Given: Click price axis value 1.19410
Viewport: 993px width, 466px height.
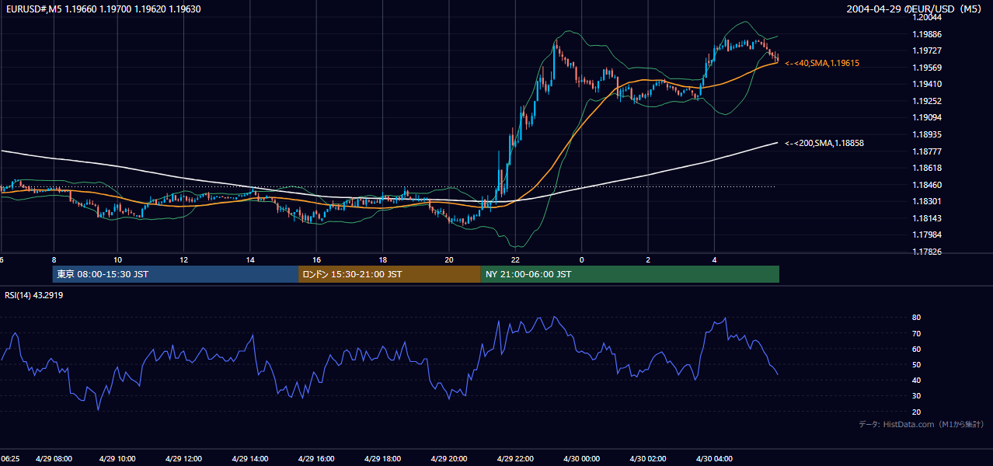Looking at the screenshot, I should pos(927,84).
